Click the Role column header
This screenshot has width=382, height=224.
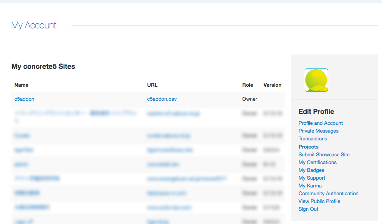(x=248, y=85)
